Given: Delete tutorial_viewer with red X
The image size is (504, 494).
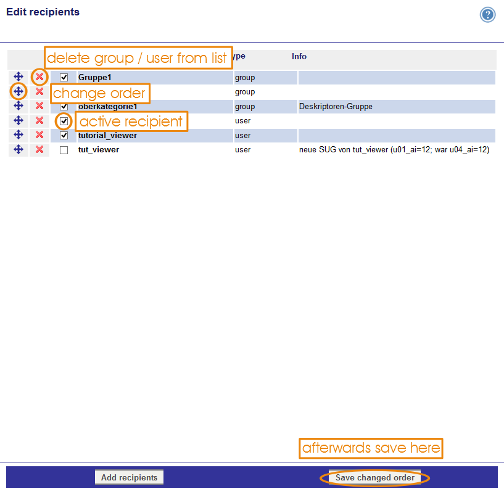Looking at the screenshot, I should (x=39, y=134).
